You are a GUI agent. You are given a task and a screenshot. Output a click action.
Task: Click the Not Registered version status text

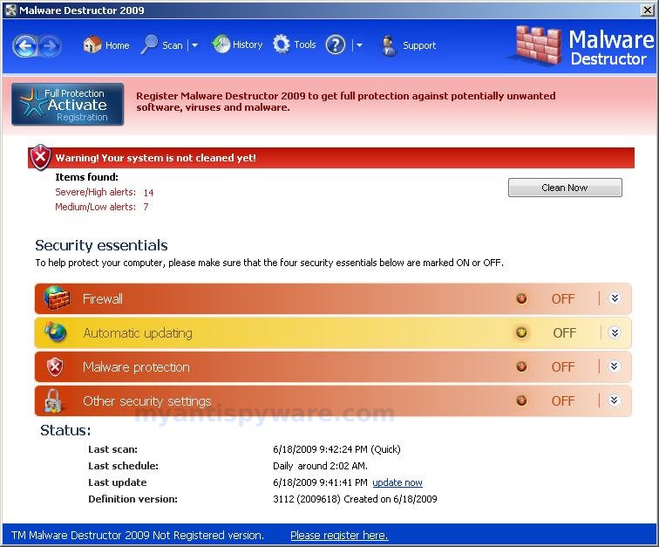click(138, 535)
